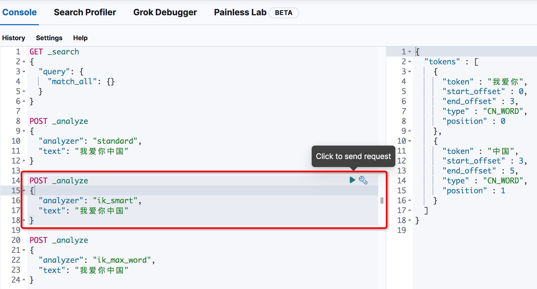
Task: Click the 'GET _search' request line
Action: (54, 52)
